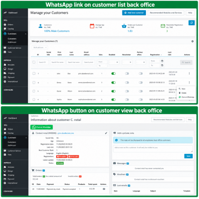199x199 pixels.
Task: Open Customers submenu item in customer view sidebar
Action: coord(12,142)
